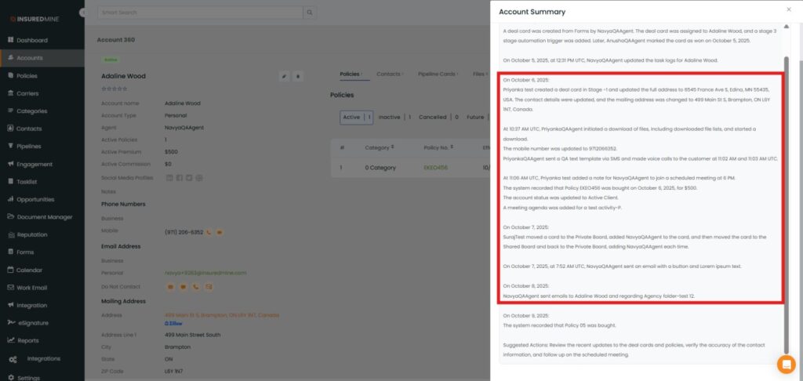Image resolution: width=803 pixels, height=381 pixels.
Task: Click the Zillow link under the address
Action: [173, 322]
